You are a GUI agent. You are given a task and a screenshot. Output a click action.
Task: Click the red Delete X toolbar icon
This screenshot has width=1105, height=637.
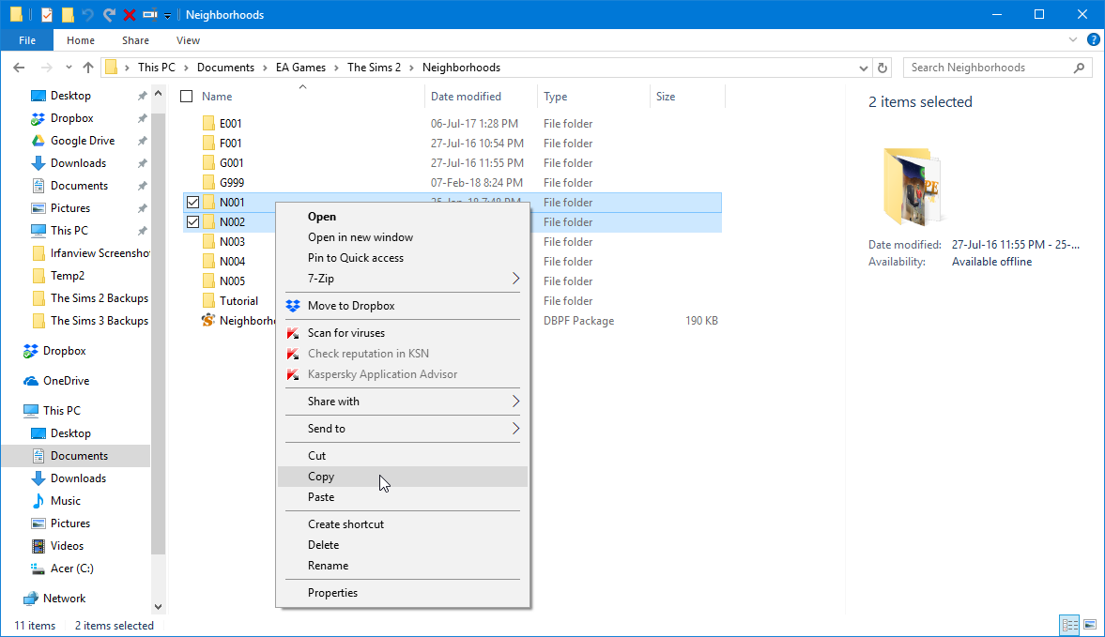pos(130,15)
